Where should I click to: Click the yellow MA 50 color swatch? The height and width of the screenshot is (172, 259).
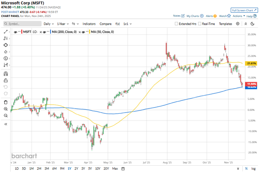pyautogui.click(x=91, y=32)
